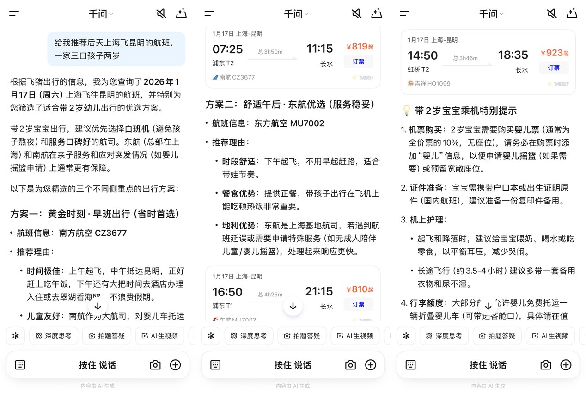Start a new chat on the 带2岁宝宝乘机特别提示 screen

[x=572, y=14]
